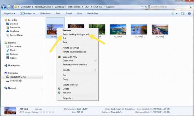Click the refresh icon beside address bar
The height and width of the screenshot is (116, 194).
pyautogui.click(x=146, y=7)
